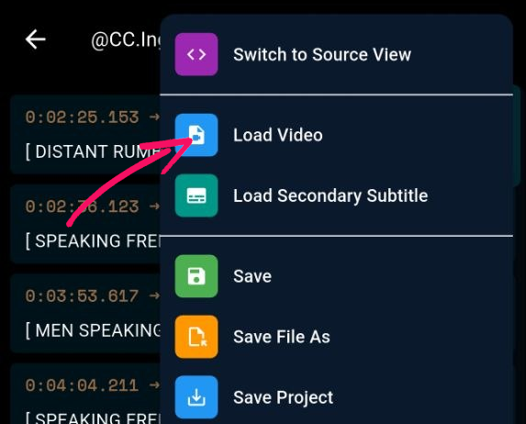Open the MEN SPEAKING subtitle entry

tap(93, 330)
